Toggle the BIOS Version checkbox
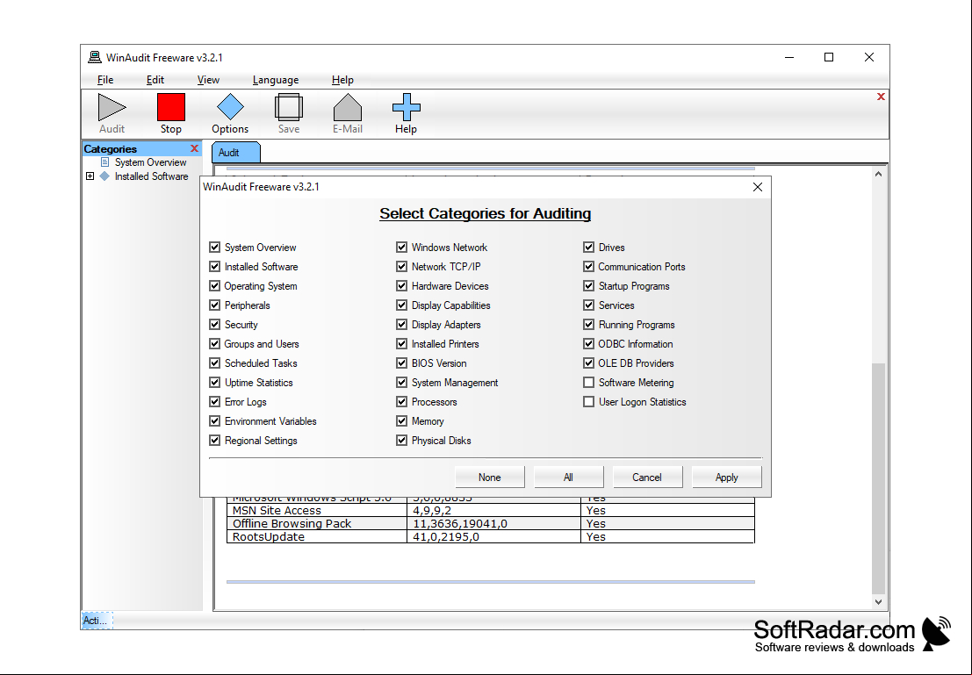 click(401, 363)
